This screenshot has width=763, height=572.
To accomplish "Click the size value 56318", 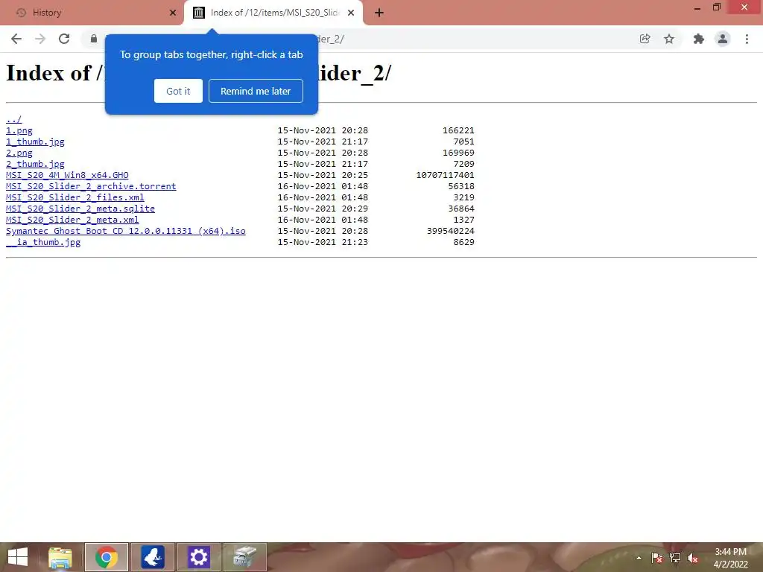I will 460,186.
